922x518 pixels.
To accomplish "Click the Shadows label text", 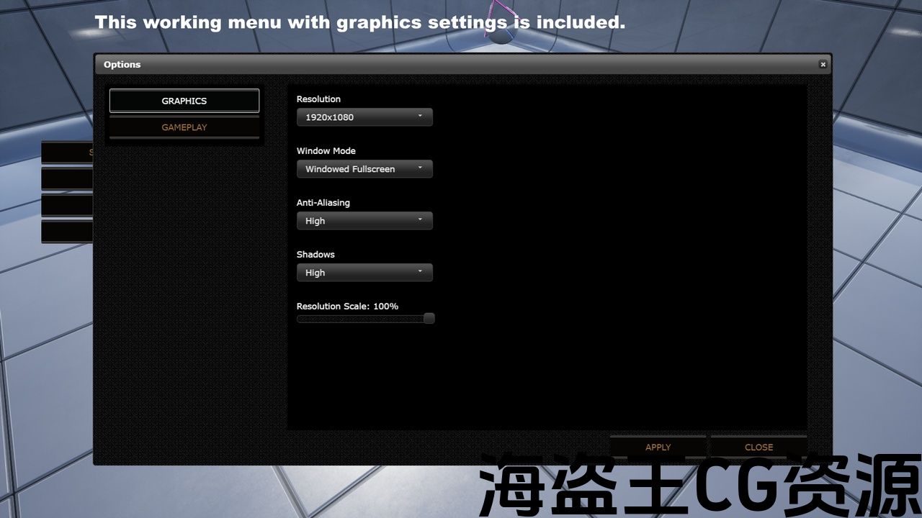I will click(x=315, y=255).
